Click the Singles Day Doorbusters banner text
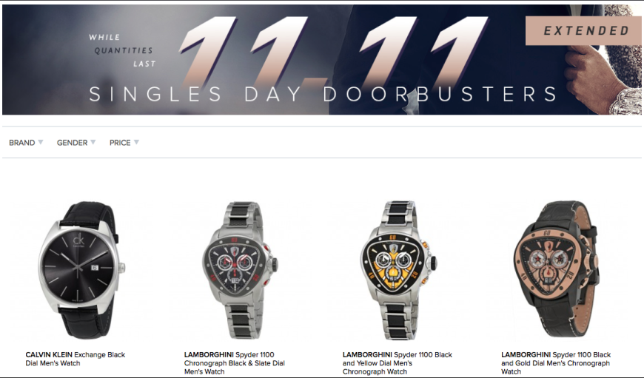 pos(323,94)
